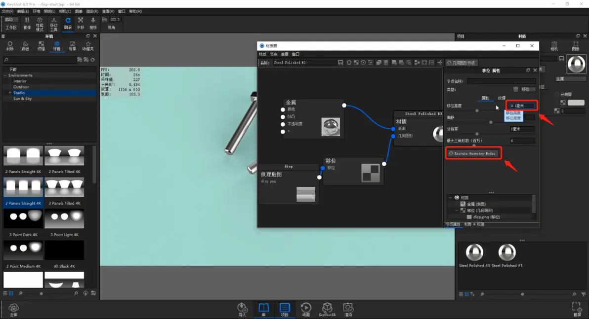Open the Cloud Library (云库) icon
This screenshot has height=319, width=589.
(x=13, y=310)
